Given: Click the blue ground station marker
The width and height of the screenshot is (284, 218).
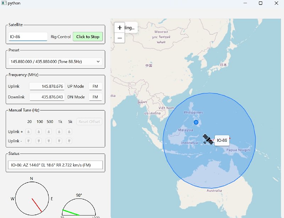Looking at the screenshot, I should click(196, 122).
